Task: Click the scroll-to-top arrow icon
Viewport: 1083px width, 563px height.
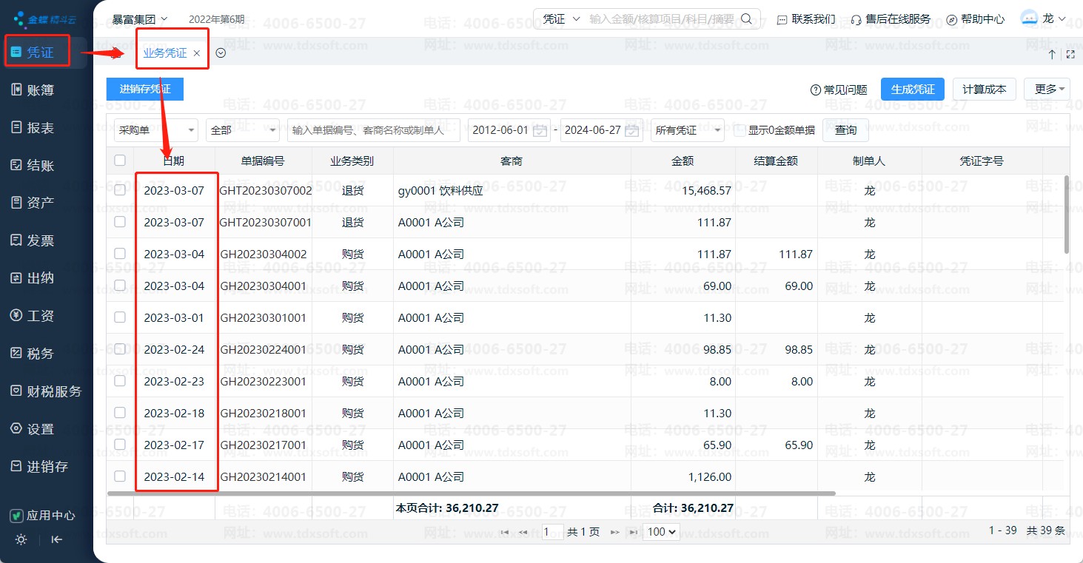Action: tap(1052, 54)
